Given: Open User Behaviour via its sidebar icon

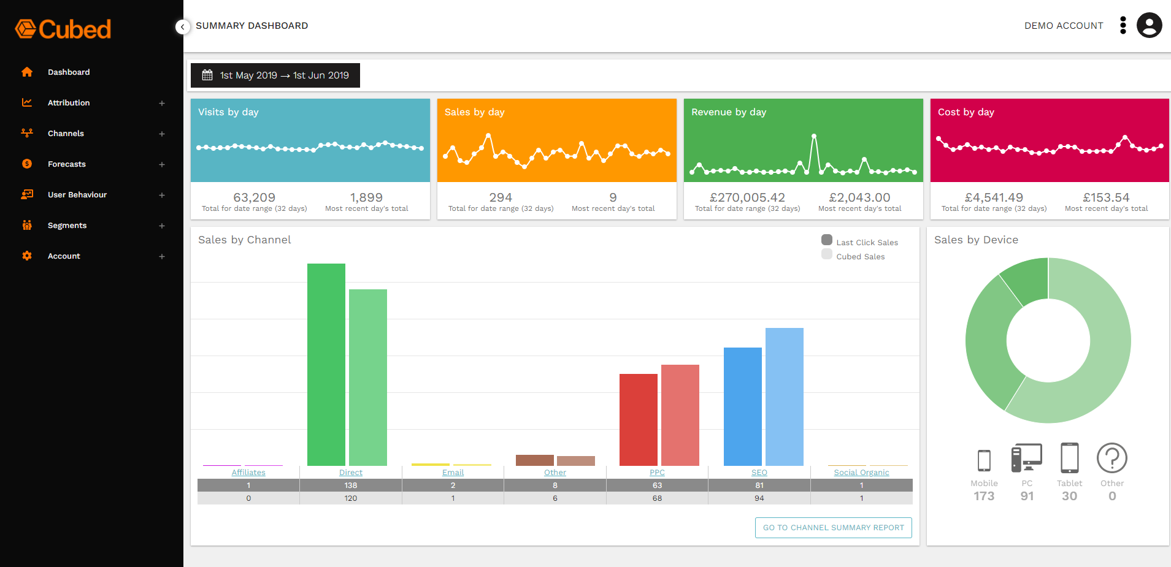Looking at the screenshot, I should tap(27, 194).
